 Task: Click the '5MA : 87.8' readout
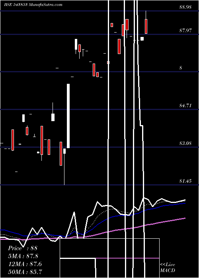pos(23,256)
